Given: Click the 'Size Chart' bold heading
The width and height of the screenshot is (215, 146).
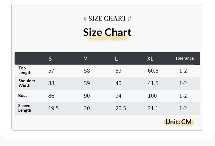Looking at the screenshot, I should pos(107,32).
